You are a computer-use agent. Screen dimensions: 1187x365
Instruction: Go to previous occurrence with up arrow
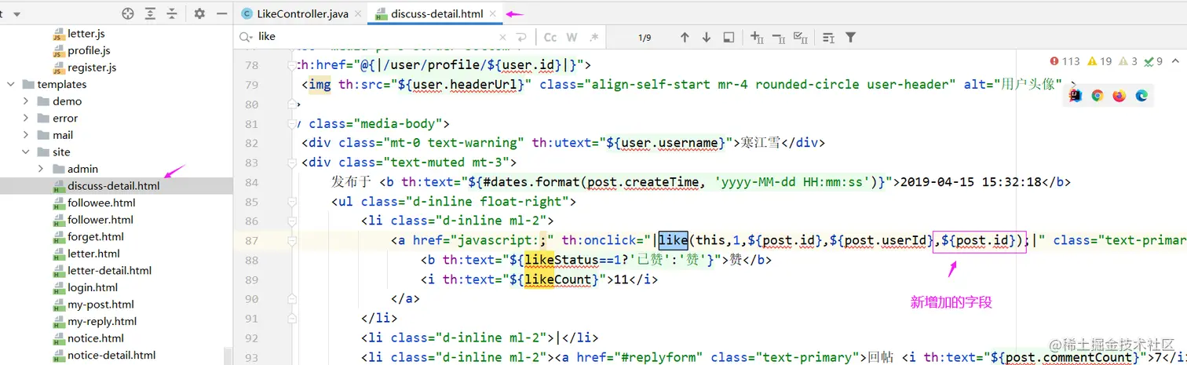[x=685, y=37]
